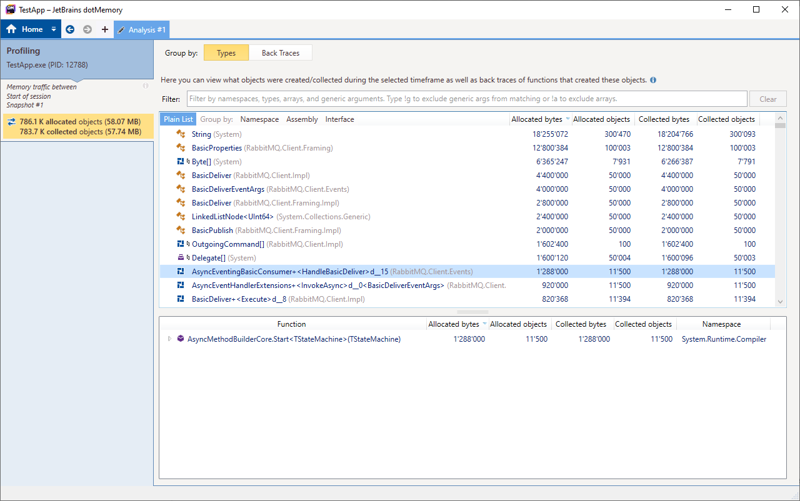Sort by Allocated objects column in types list

[x=601, y=119]
